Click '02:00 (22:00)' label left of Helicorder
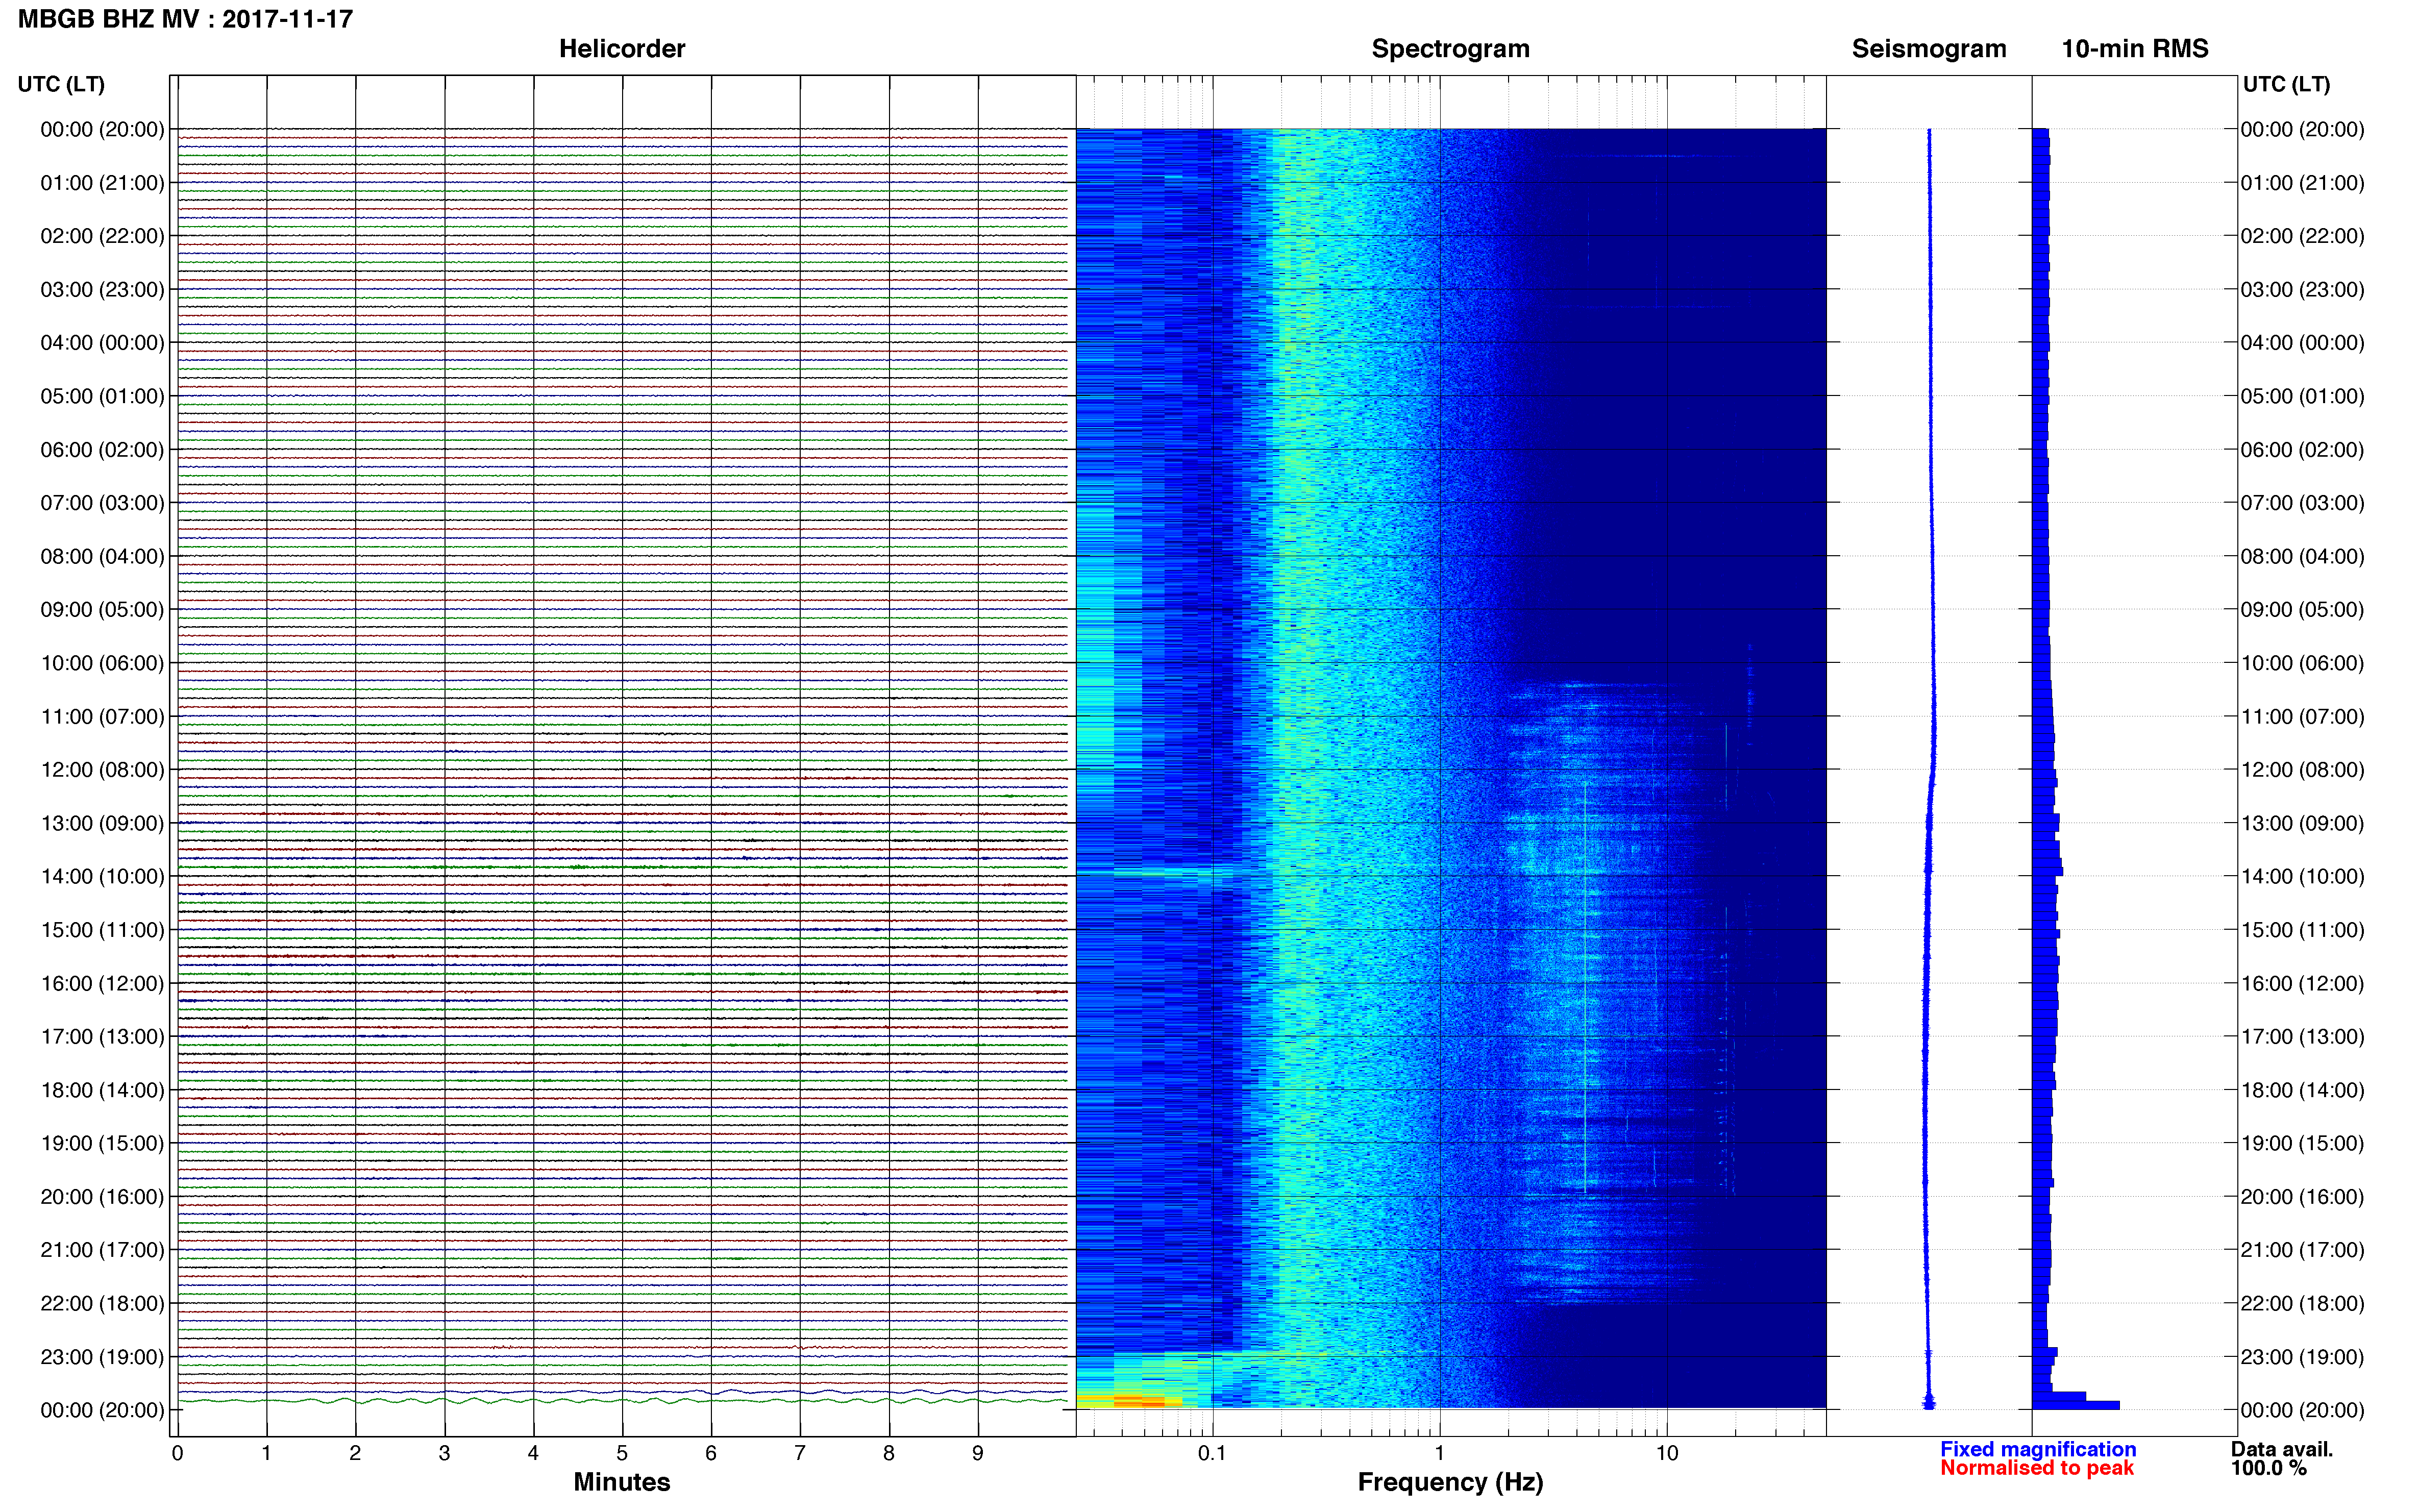This screenshot has height=1512, width=2419. pyautogui.click(x=102, y=236)
